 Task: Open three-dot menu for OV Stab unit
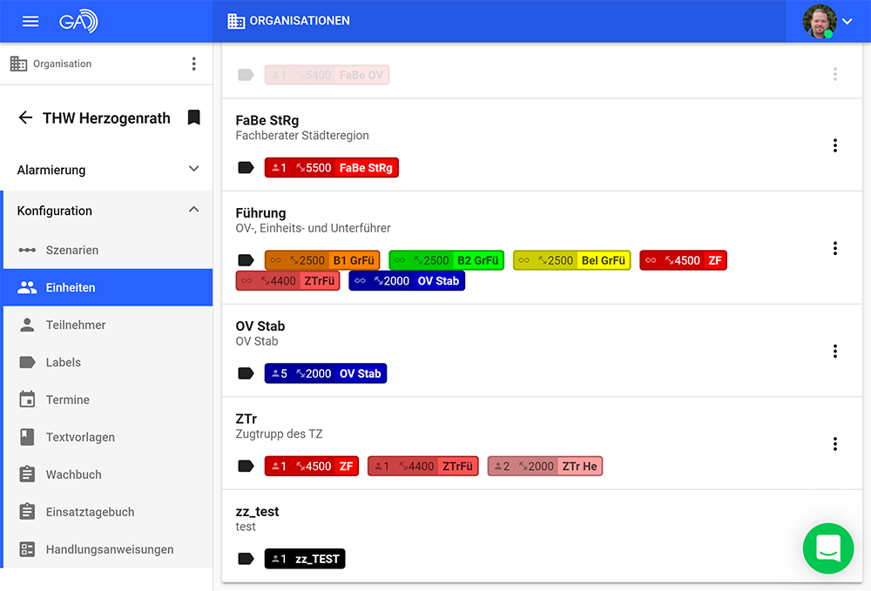[834, 351]
